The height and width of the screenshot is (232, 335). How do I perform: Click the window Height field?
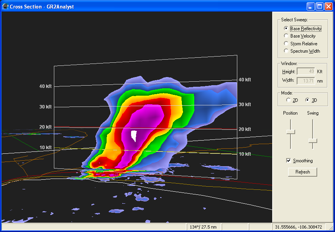[306, 71]
